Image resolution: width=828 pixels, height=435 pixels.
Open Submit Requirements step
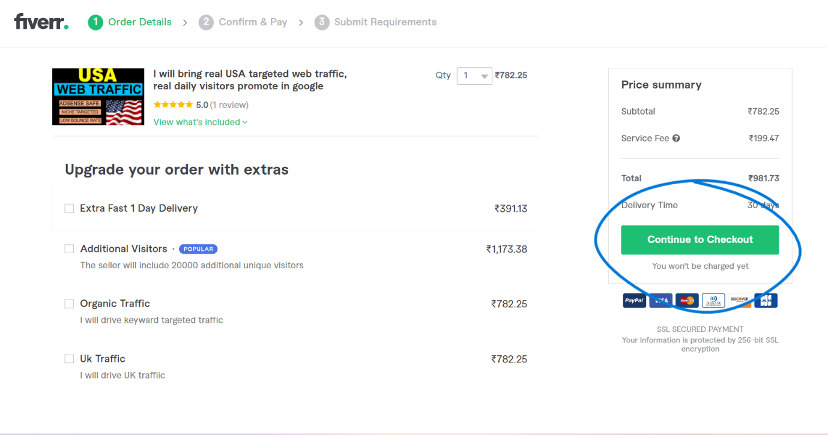[375, 22]
